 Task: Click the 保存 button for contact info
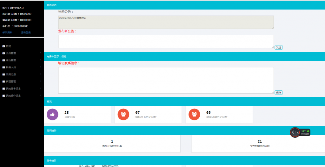coord(279,93)
